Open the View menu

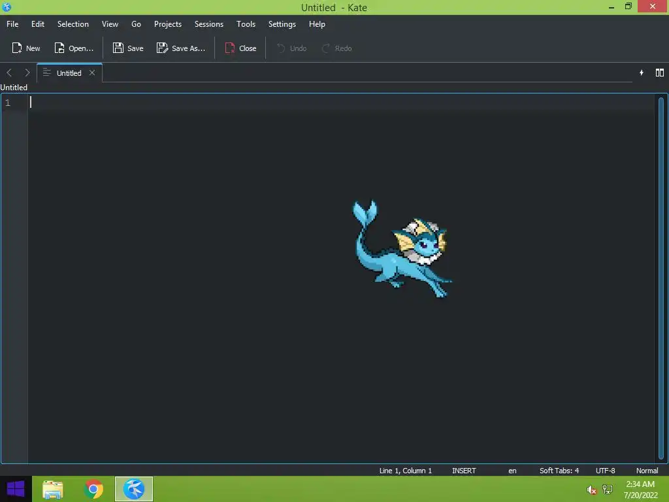pos(110,24)
